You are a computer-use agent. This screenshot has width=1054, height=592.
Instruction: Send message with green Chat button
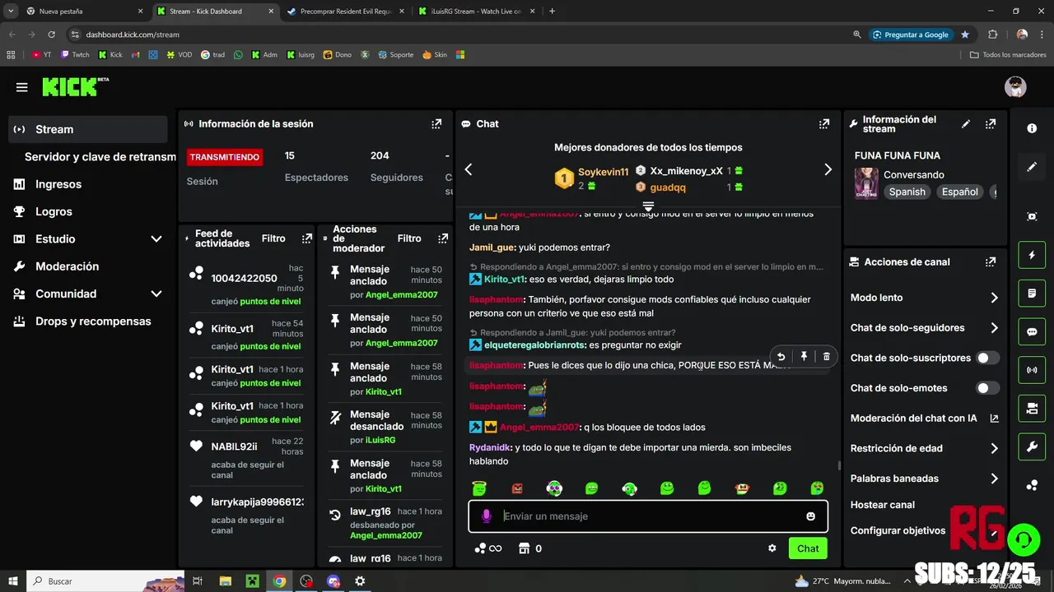[808, 548]
